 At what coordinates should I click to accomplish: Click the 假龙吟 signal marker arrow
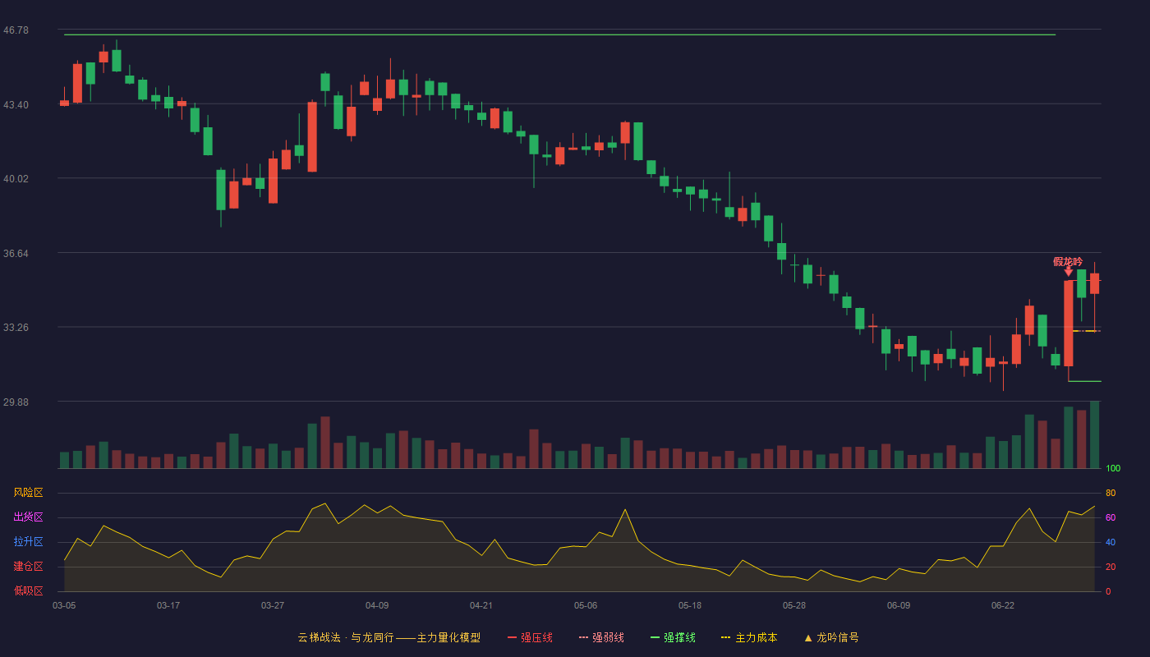(1068, 271)
